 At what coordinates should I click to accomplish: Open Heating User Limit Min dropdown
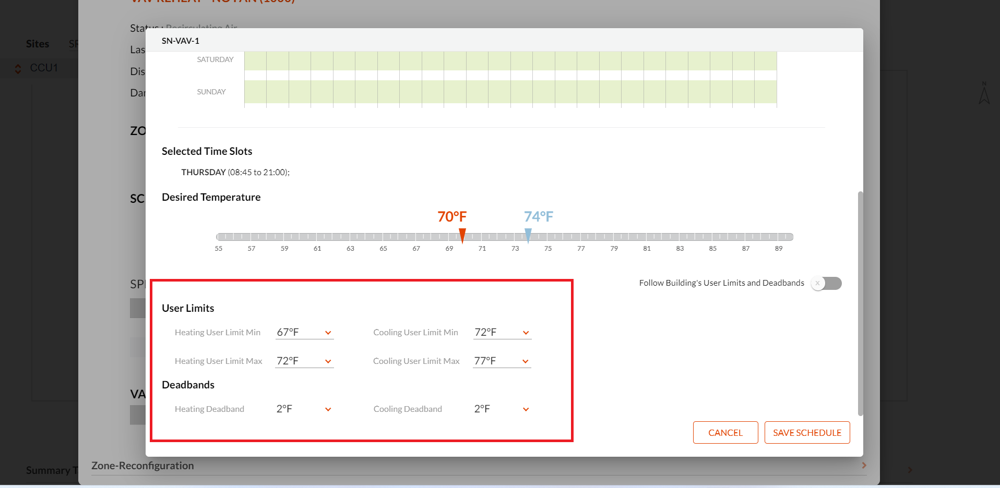coord(304,333)
